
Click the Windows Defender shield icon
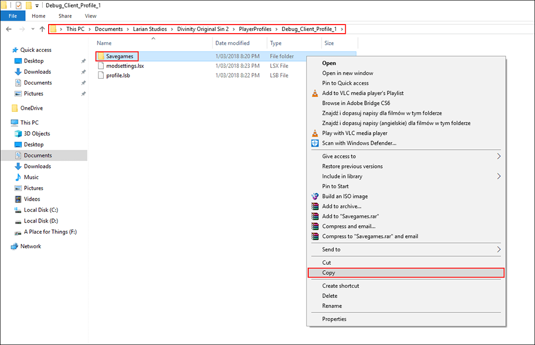315,143
